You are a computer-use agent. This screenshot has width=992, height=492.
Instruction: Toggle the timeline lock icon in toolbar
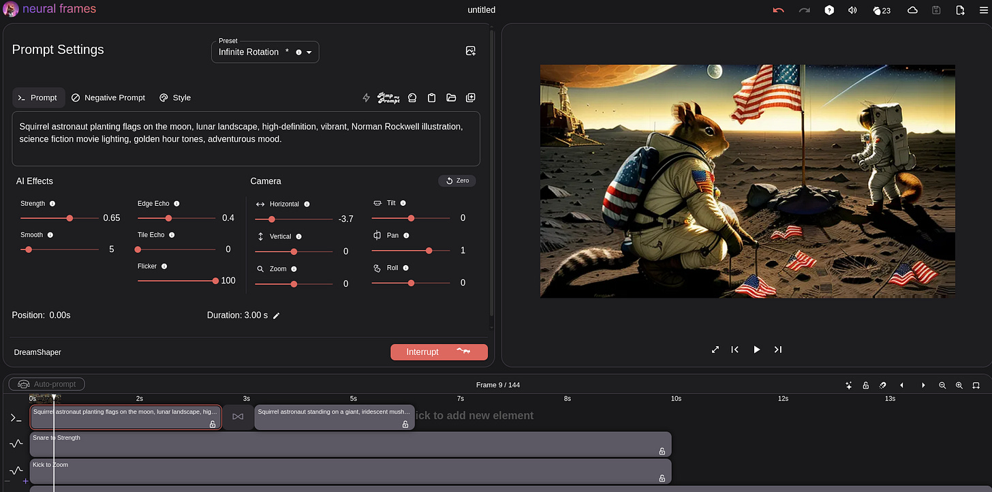865,385
